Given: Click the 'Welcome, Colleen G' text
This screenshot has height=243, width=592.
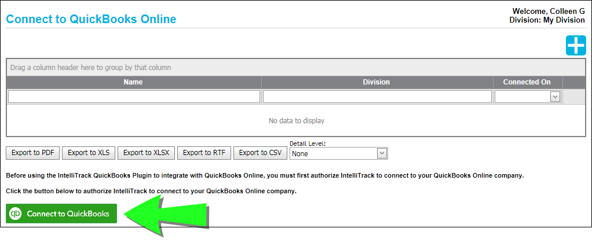Looking at the screenshot, I should [549, 12].
